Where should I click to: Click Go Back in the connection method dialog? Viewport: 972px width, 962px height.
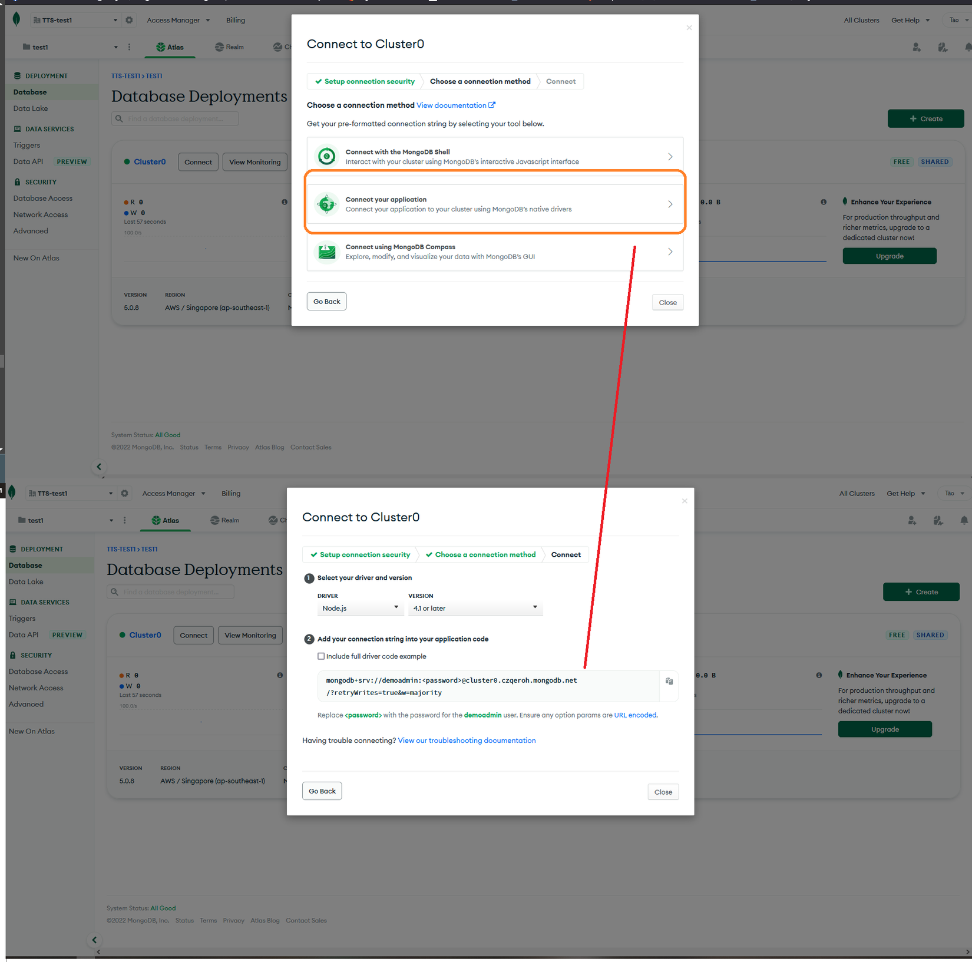pos(327,302)
